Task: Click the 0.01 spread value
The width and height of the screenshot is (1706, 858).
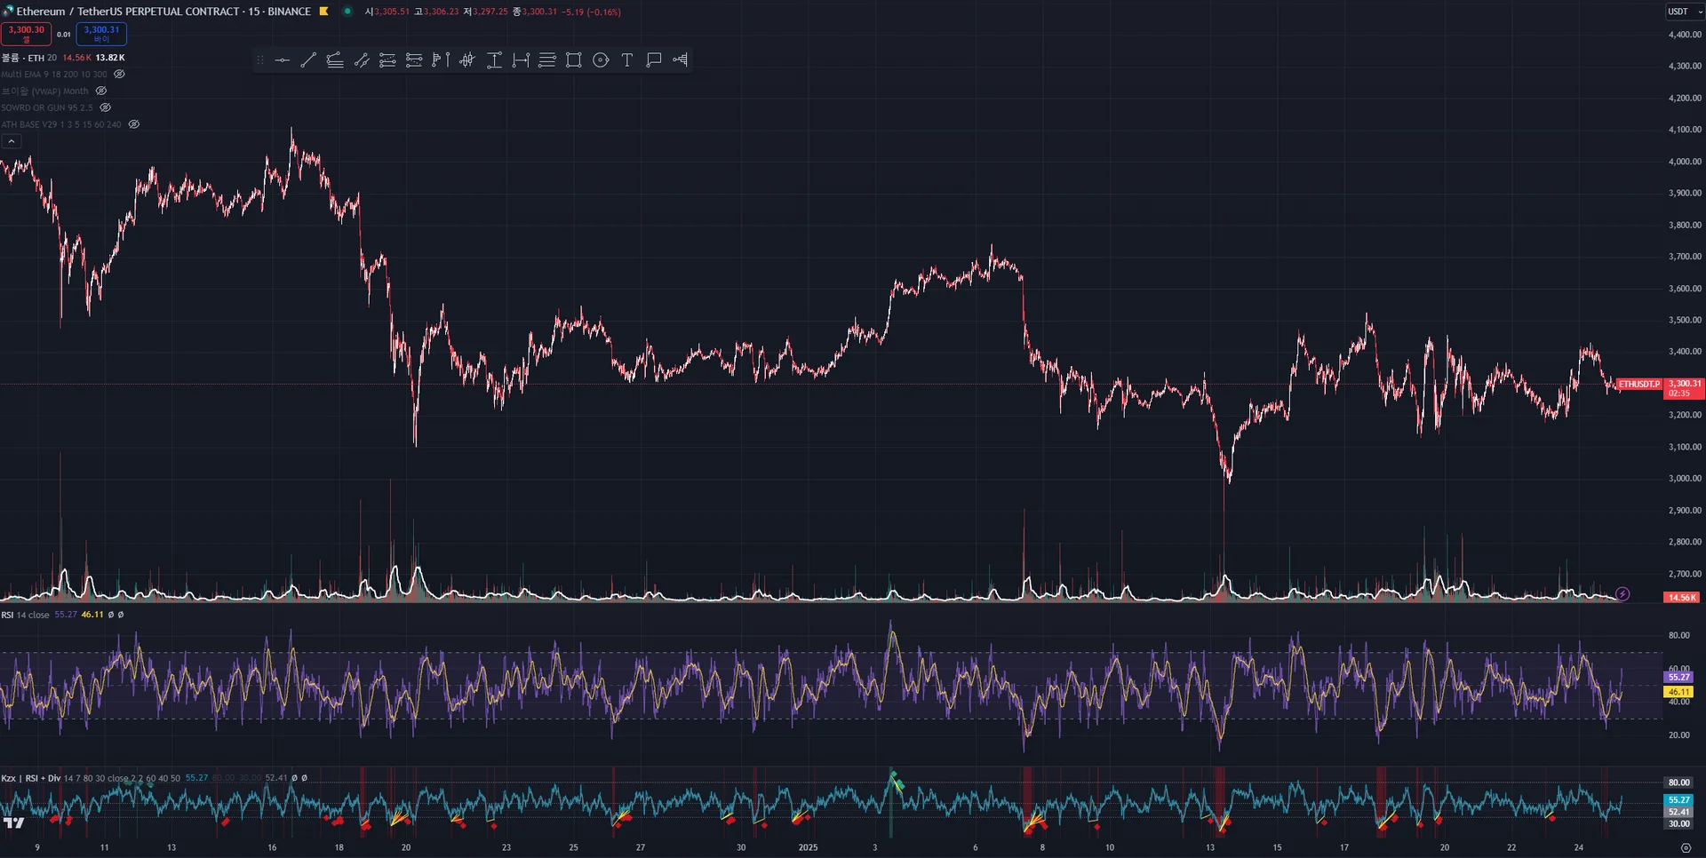Action: click(x=64, y=35)
